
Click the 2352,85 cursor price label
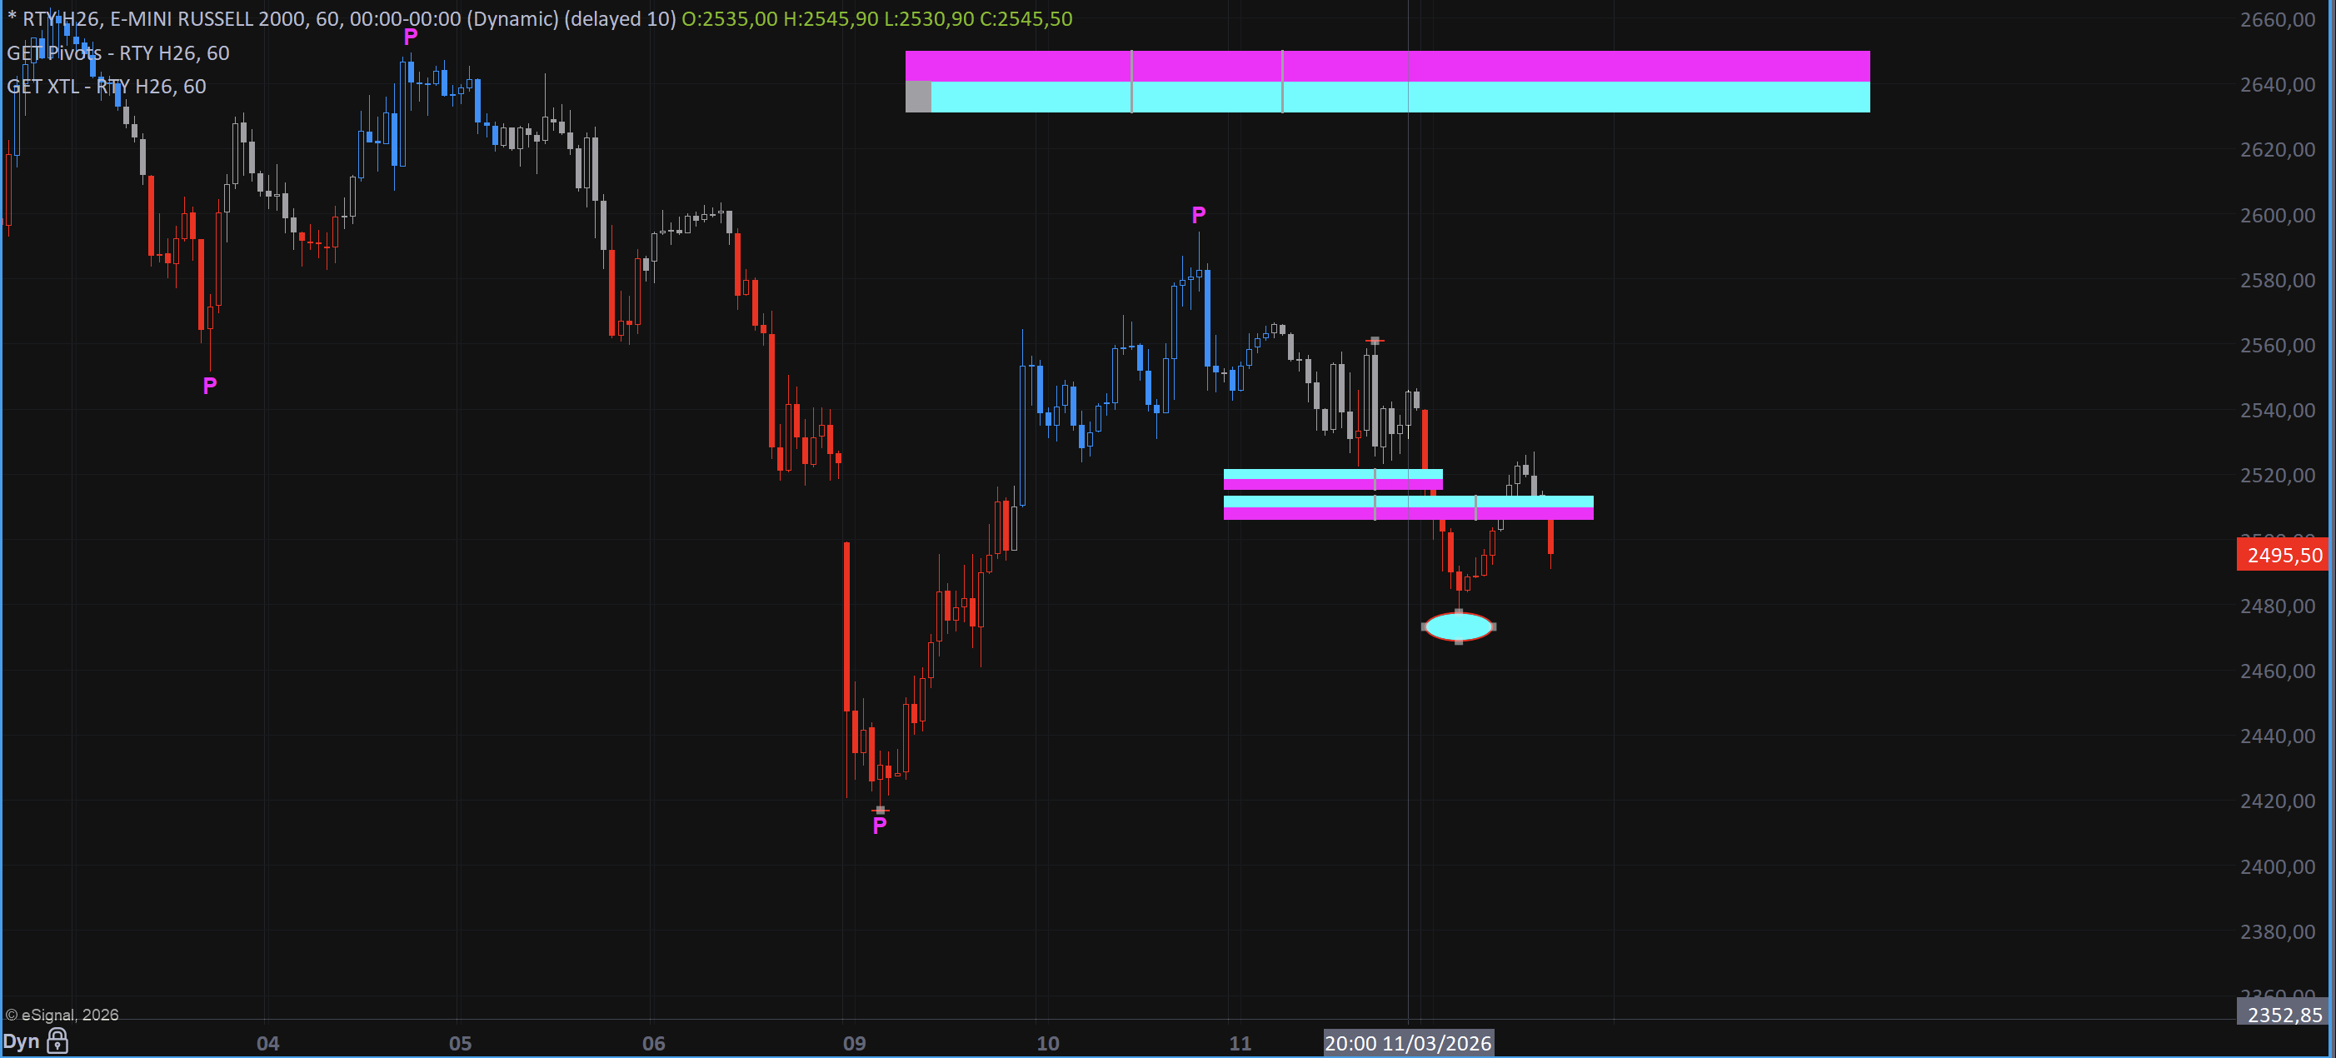coord(2284,1015)
